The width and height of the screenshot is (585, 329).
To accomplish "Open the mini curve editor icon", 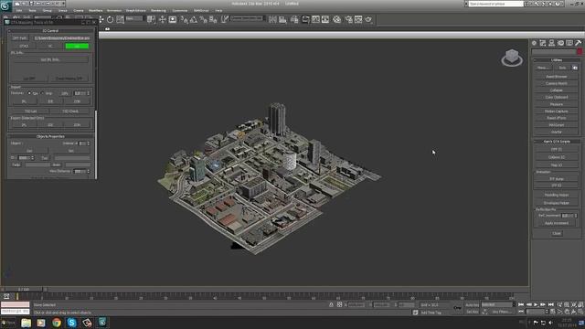I will (x=6, y=296).
